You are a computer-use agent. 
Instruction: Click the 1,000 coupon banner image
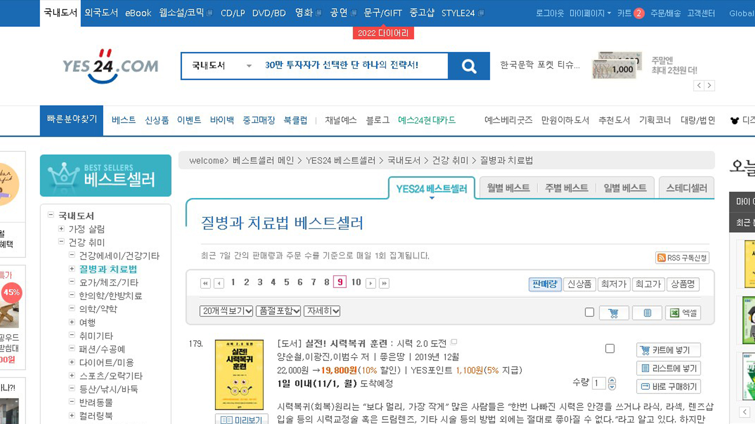(617, 65)
